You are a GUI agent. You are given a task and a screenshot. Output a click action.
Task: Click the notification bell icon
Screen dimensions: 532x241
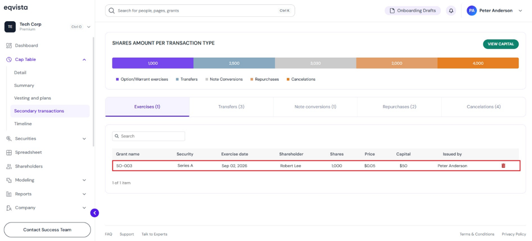[451, 10]
